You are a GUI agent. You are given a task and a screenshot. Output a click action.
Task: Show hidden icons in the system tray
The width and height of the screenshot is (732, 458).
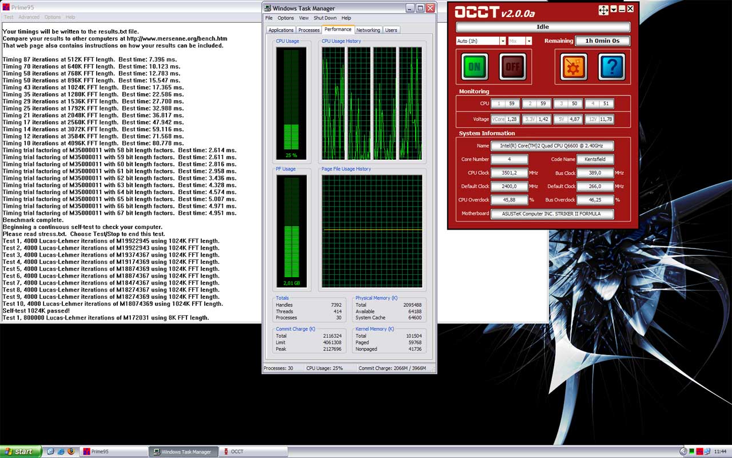[682, 451]
